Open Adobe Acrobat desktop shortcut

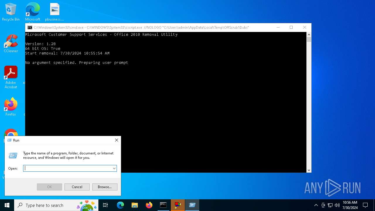[x=11, y=77]
